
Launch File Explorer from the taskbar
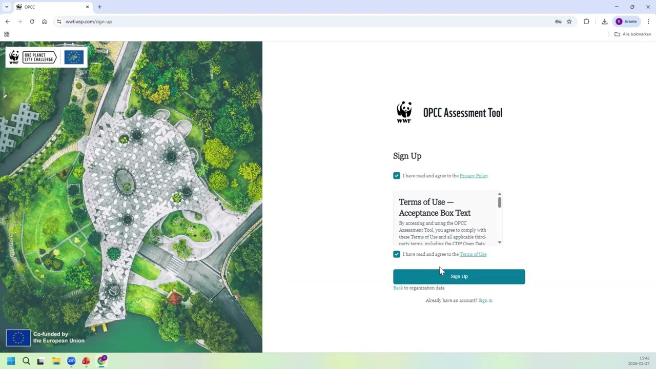pyautogui.click(x=56, y=361)
